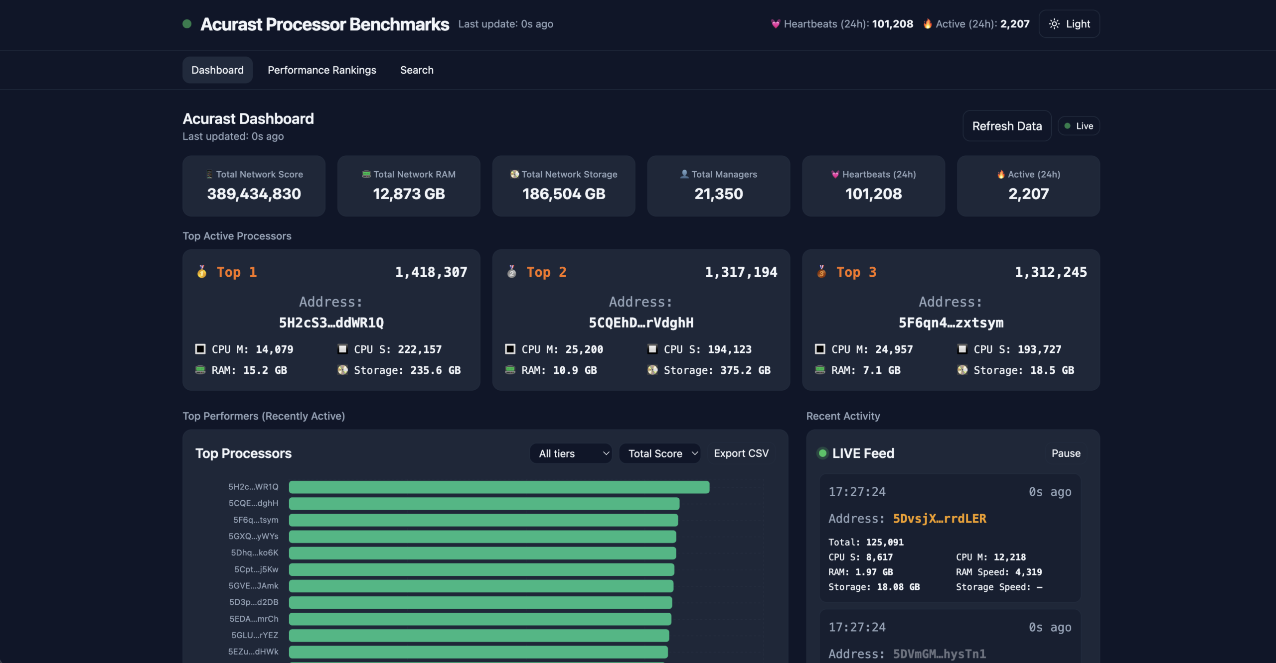Click the 5H2c...WR1Q chart bar
Image resolution: width=1276 pixels, height=663 pixels.
[x=499, y=487]
